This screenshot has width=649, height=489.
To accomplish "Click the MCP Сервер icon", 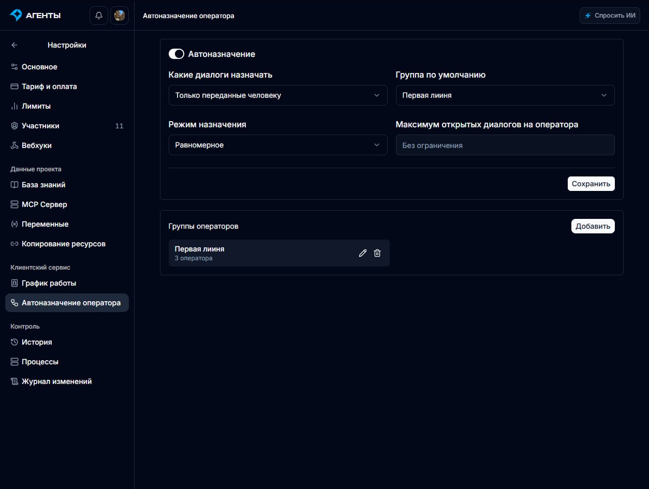I will click(x=14, y=204).
